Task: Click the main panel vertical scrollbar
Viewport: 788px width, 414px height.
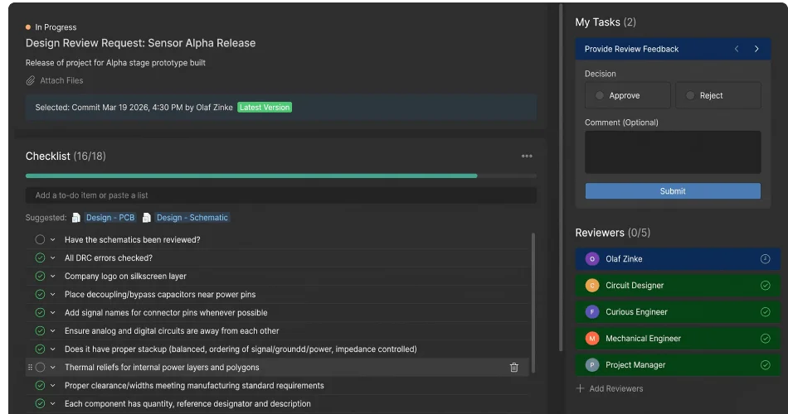Action: (x=561, y=178)
